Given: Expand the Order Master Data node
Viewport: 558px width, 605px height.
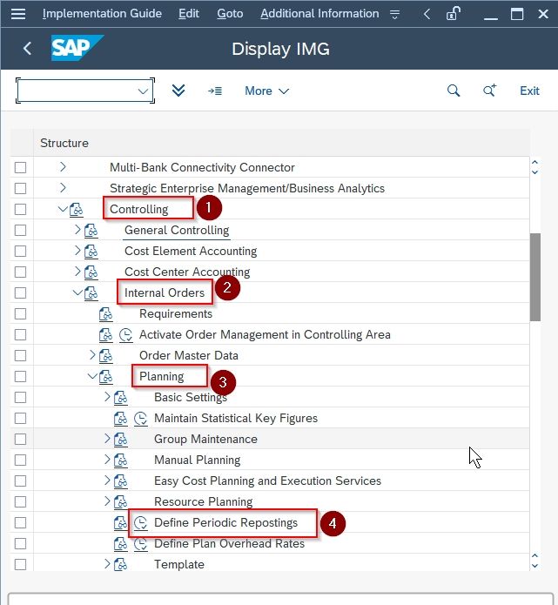Looking at the screenshot, I should [92, 354].
